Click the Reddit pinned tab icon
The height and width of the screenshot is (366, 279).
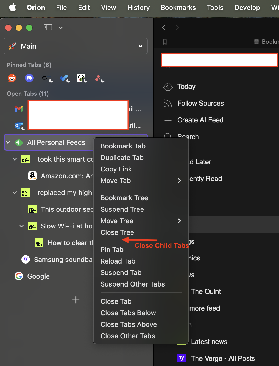pyautogui.click(x=12, y=78)
